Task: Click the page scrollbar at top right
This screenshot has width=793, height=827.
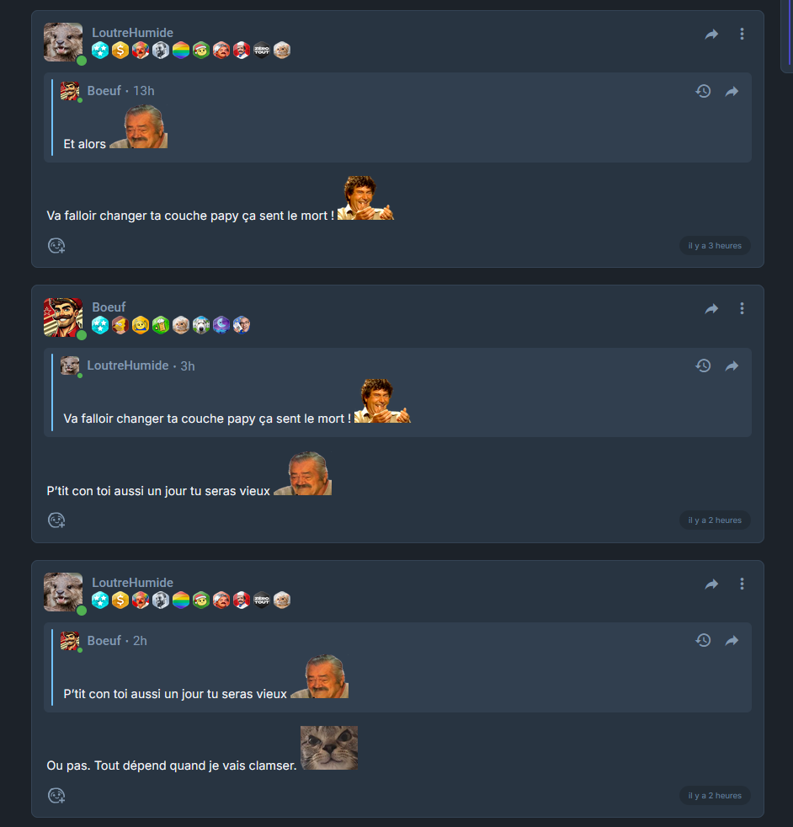Action: pyautogui.click(x=786, y=37)
